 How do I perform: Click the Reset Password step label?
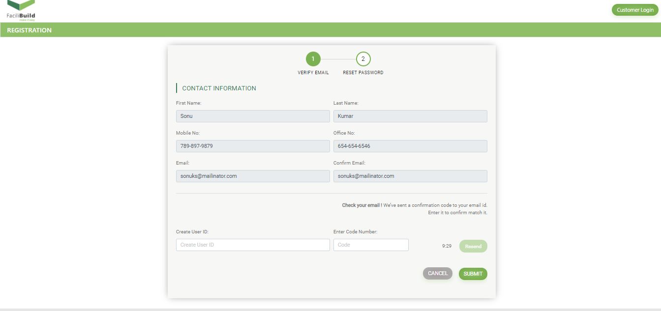pyautogui.click(x=363, y=73)
